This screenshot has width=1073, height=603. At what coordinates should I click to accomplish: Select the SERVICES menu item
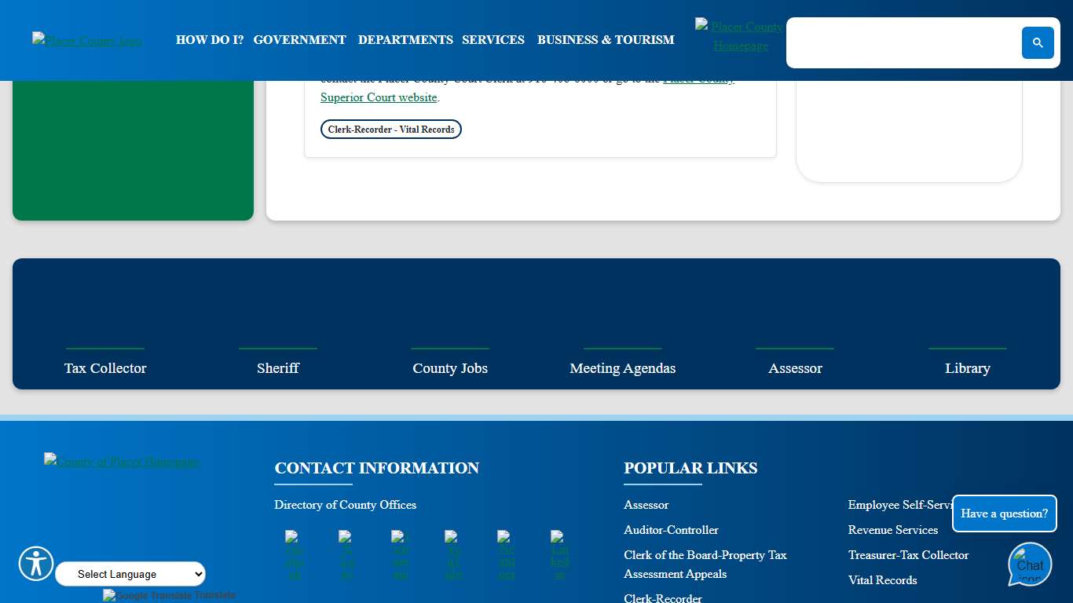(493, 40)
